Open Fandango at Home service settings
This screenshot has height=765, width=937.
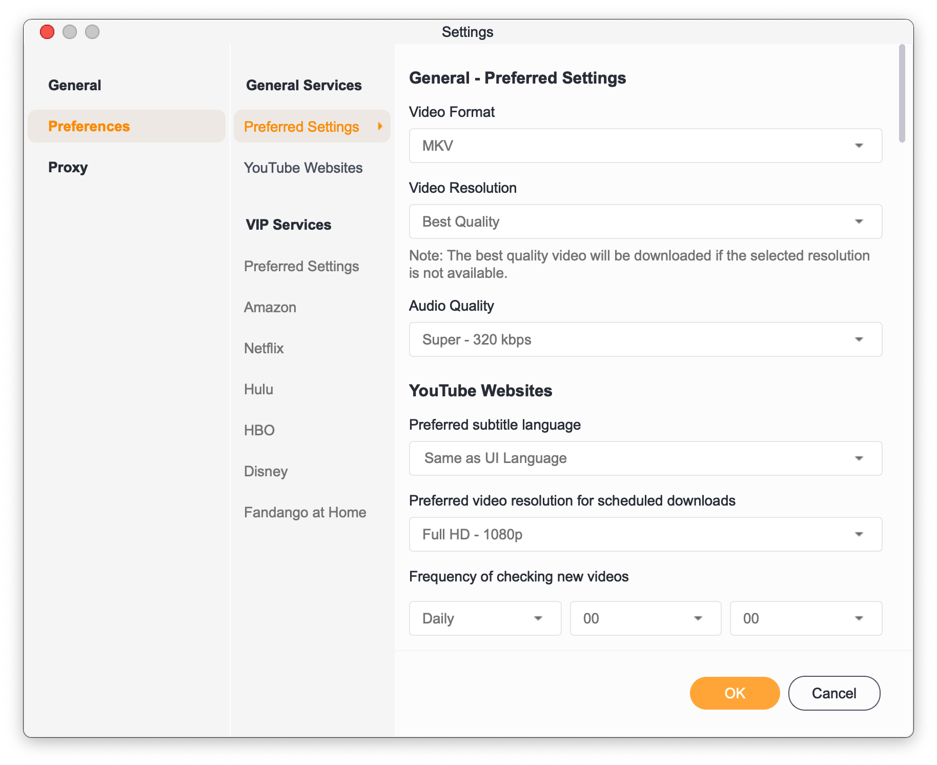tap(305, 512)
